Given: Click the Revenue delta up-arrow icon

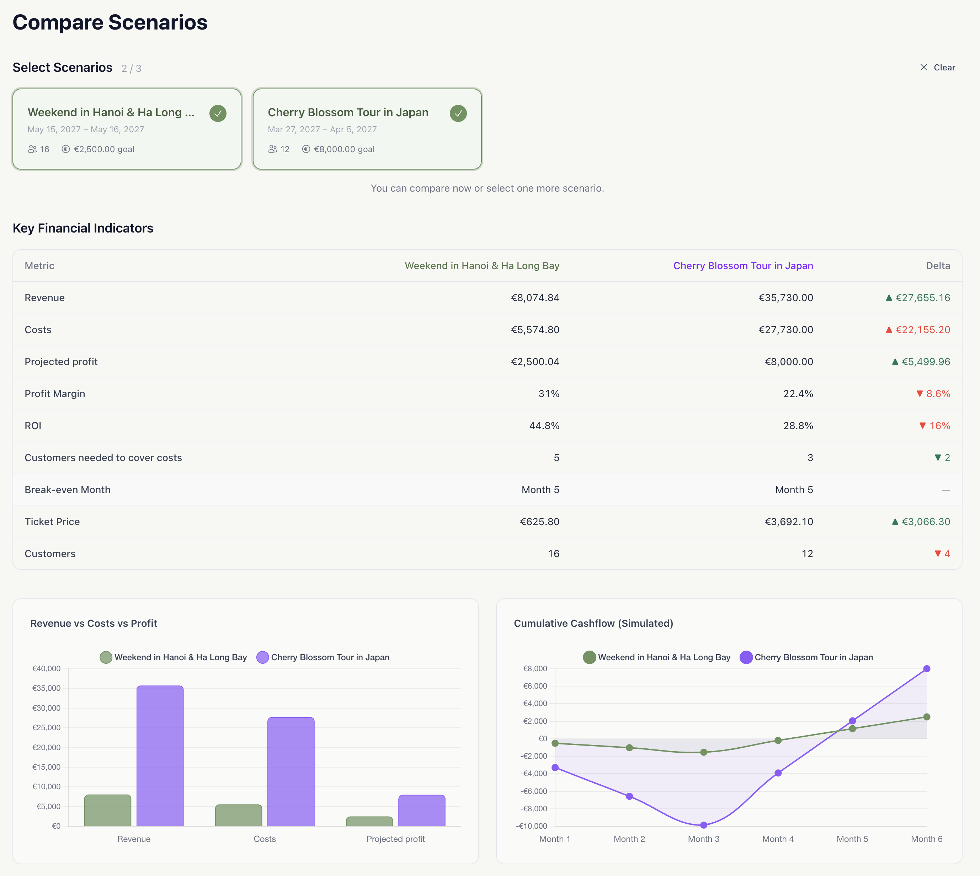Looking at the screenshot, I should [889, 298].
